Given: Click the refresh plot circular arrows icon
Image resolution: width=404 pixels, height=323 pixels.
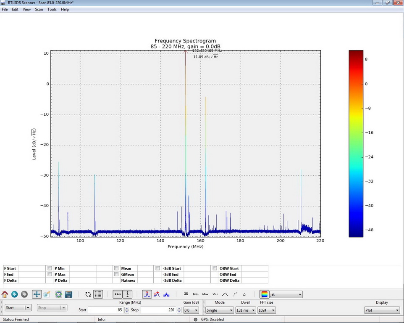Looking at the screenshot, I should pyautogui.click(x=88, y=294).
